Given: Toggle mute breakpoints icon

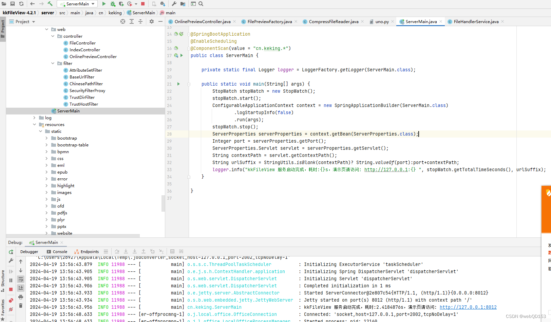Looking at the screenshot, I should tap(11, 309).
